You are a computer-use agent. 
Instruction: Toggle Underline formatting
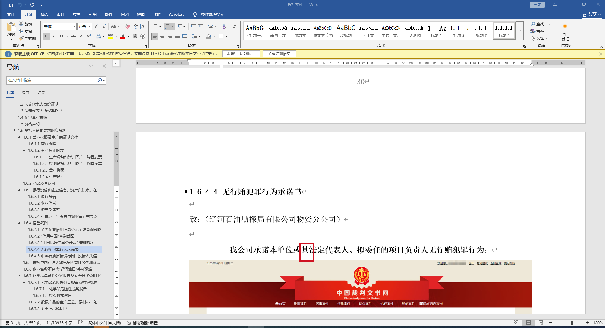[x=61, y=36]
